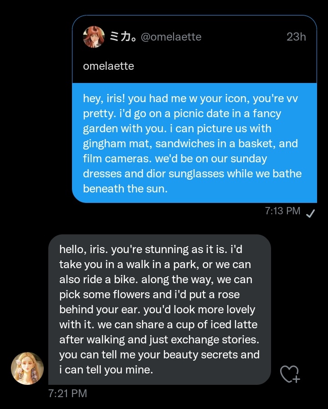Screen dimensions: 328x409
Task: Open the red-haired avatar in the quoted tweet
Action: pos(94,37)
